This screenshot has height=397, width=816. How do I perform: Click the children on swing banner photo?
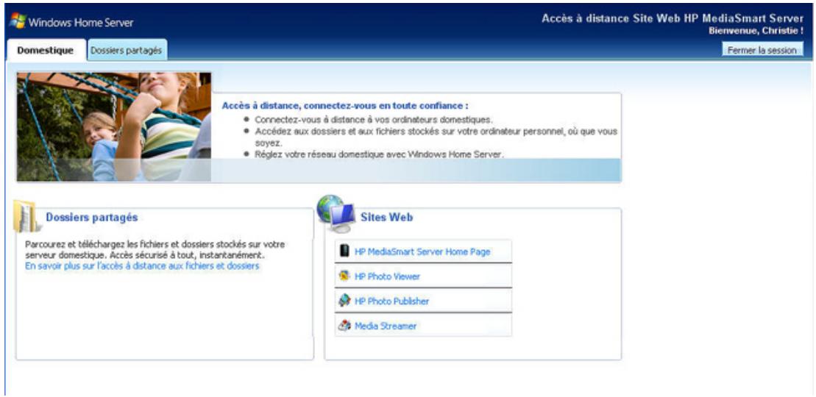pyautogui.click(x=114, y=127)
